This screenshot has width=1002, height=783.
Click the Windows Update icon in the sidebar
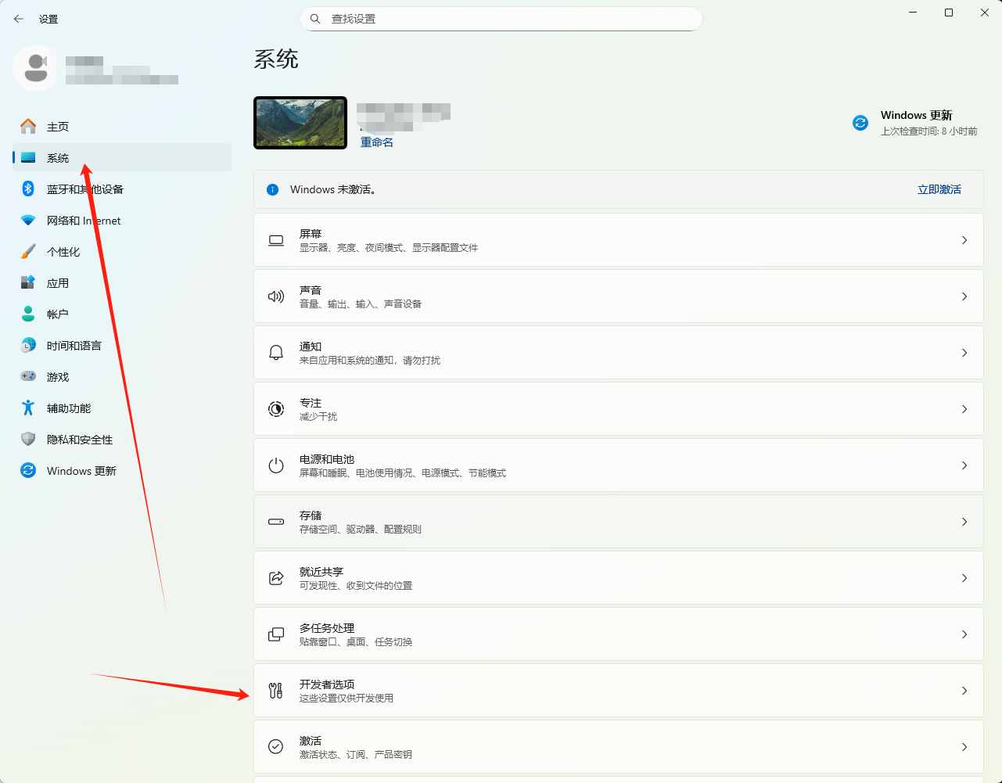(26, 470)
